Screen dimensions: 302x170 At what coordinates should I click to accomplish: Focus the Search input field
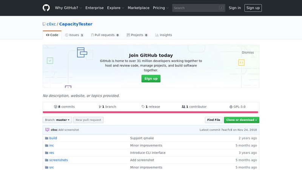coord(199,8)
